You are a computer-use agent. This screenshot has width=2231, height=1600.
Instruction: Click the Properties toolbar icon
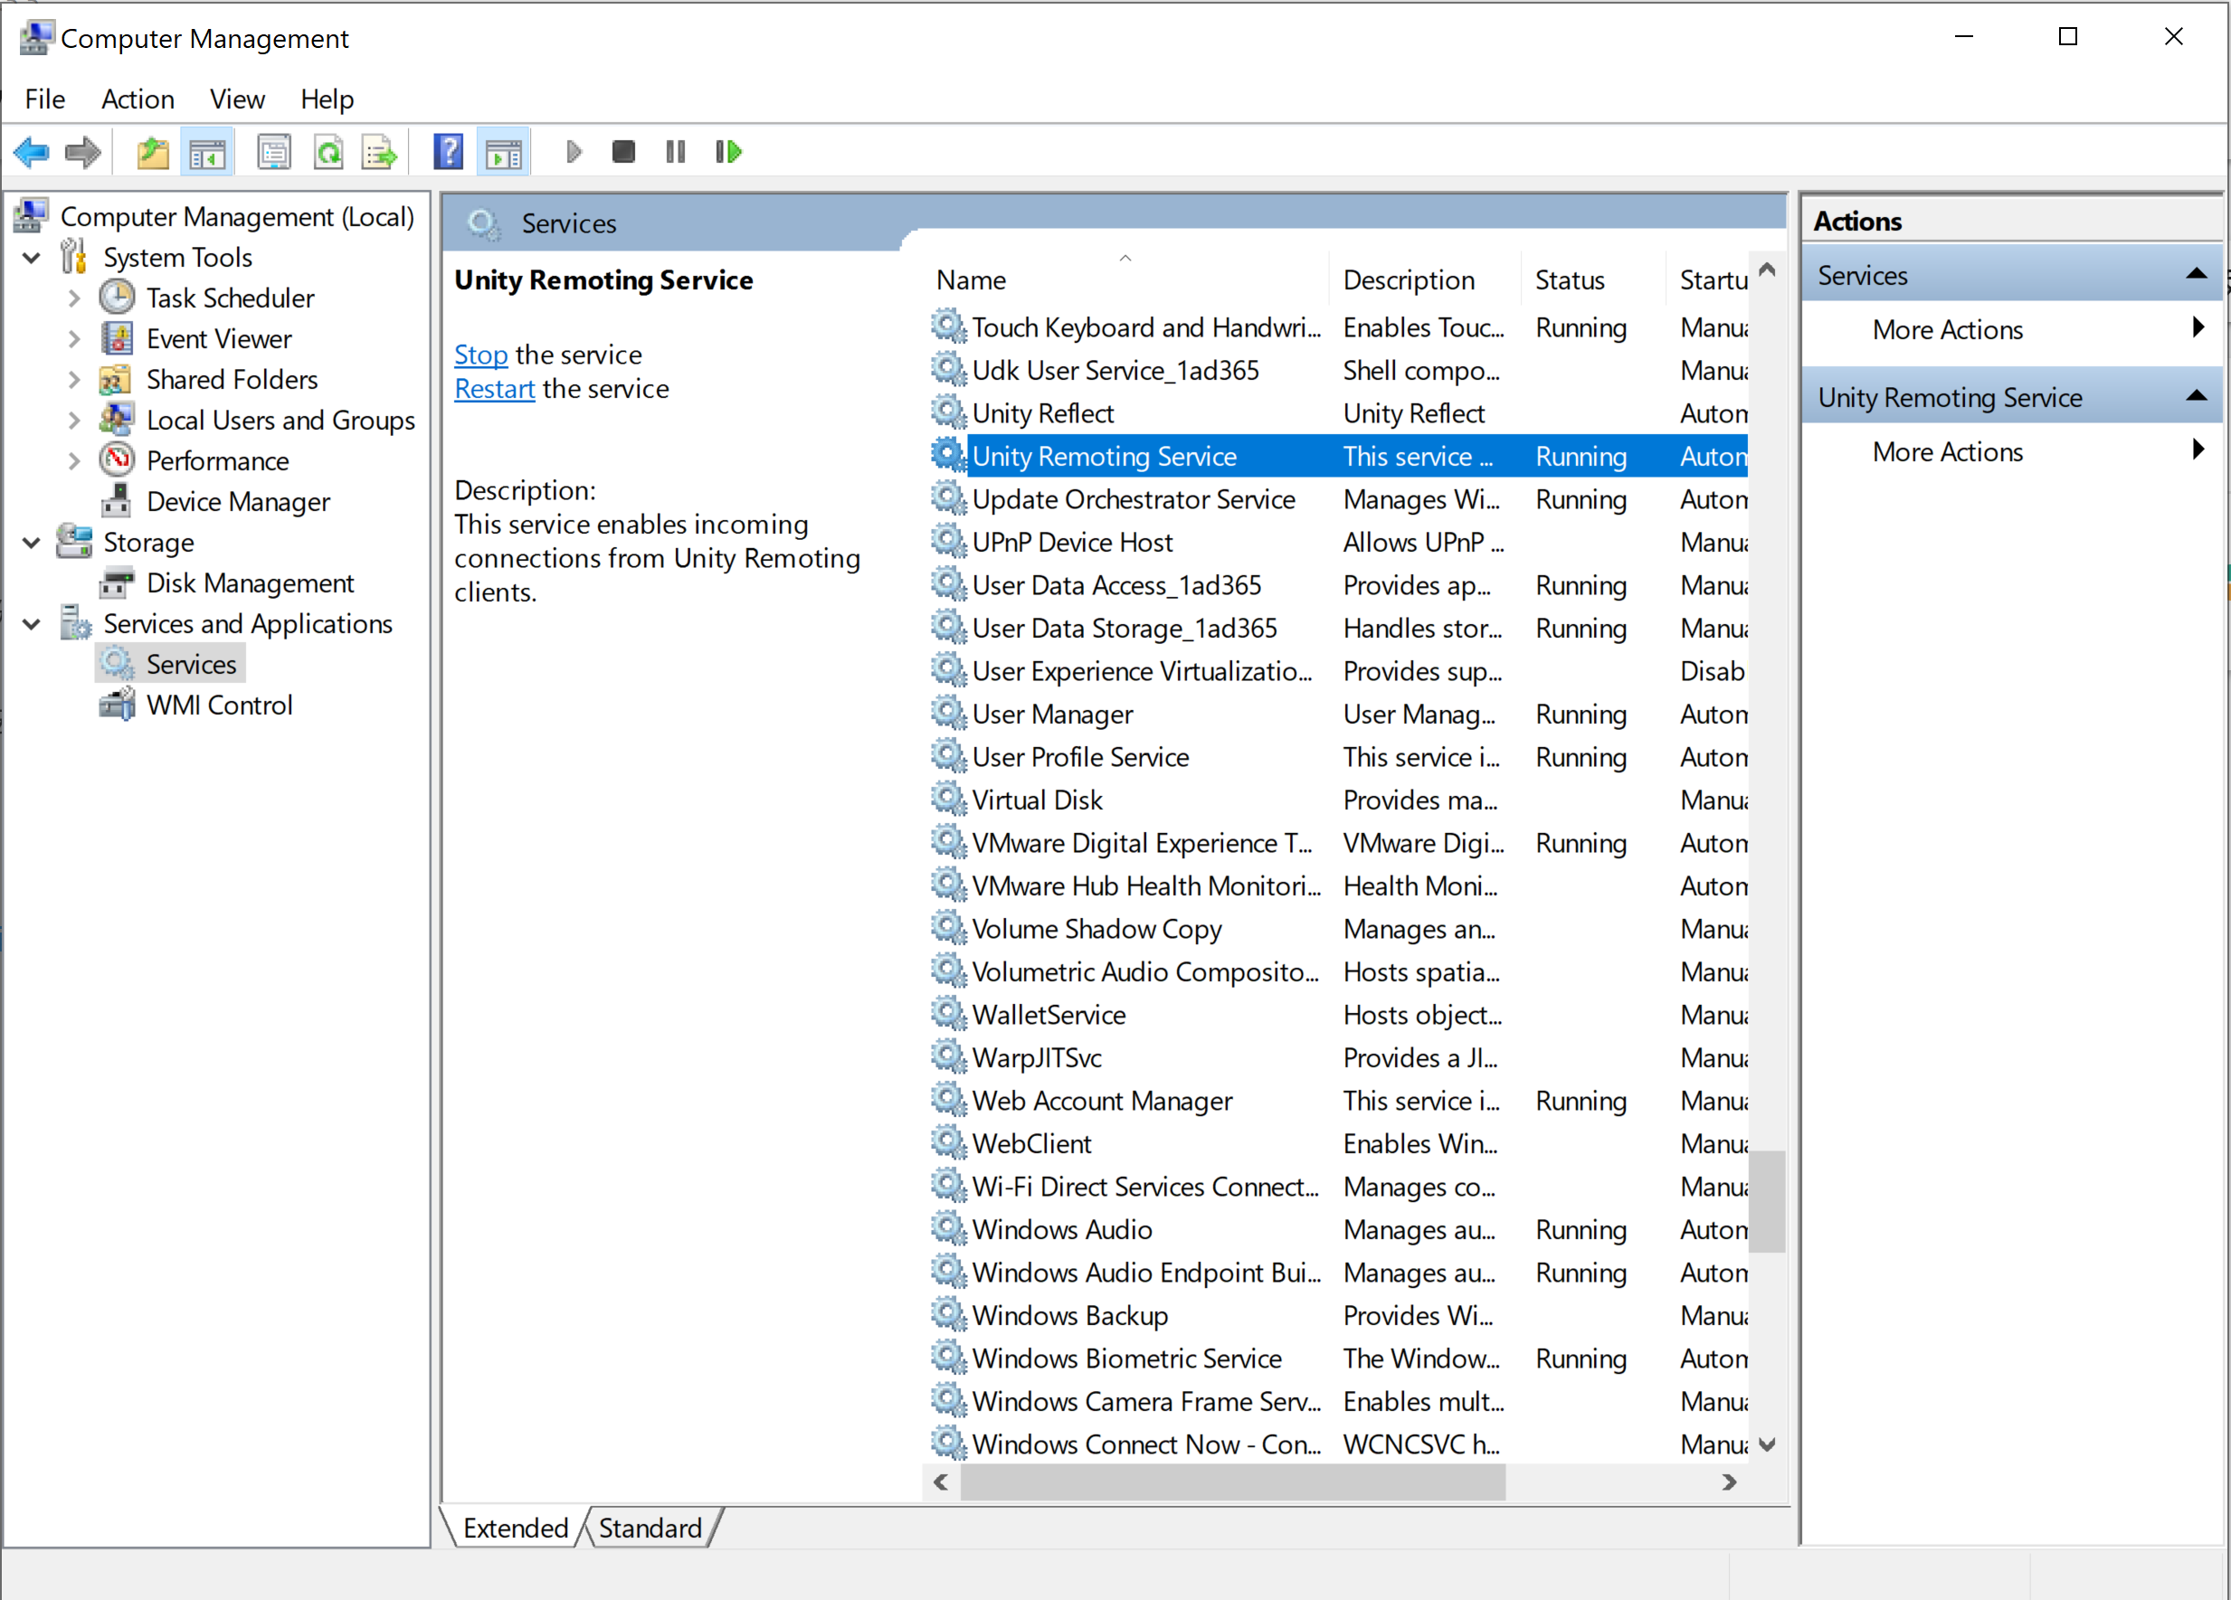[x=273, y=153]
